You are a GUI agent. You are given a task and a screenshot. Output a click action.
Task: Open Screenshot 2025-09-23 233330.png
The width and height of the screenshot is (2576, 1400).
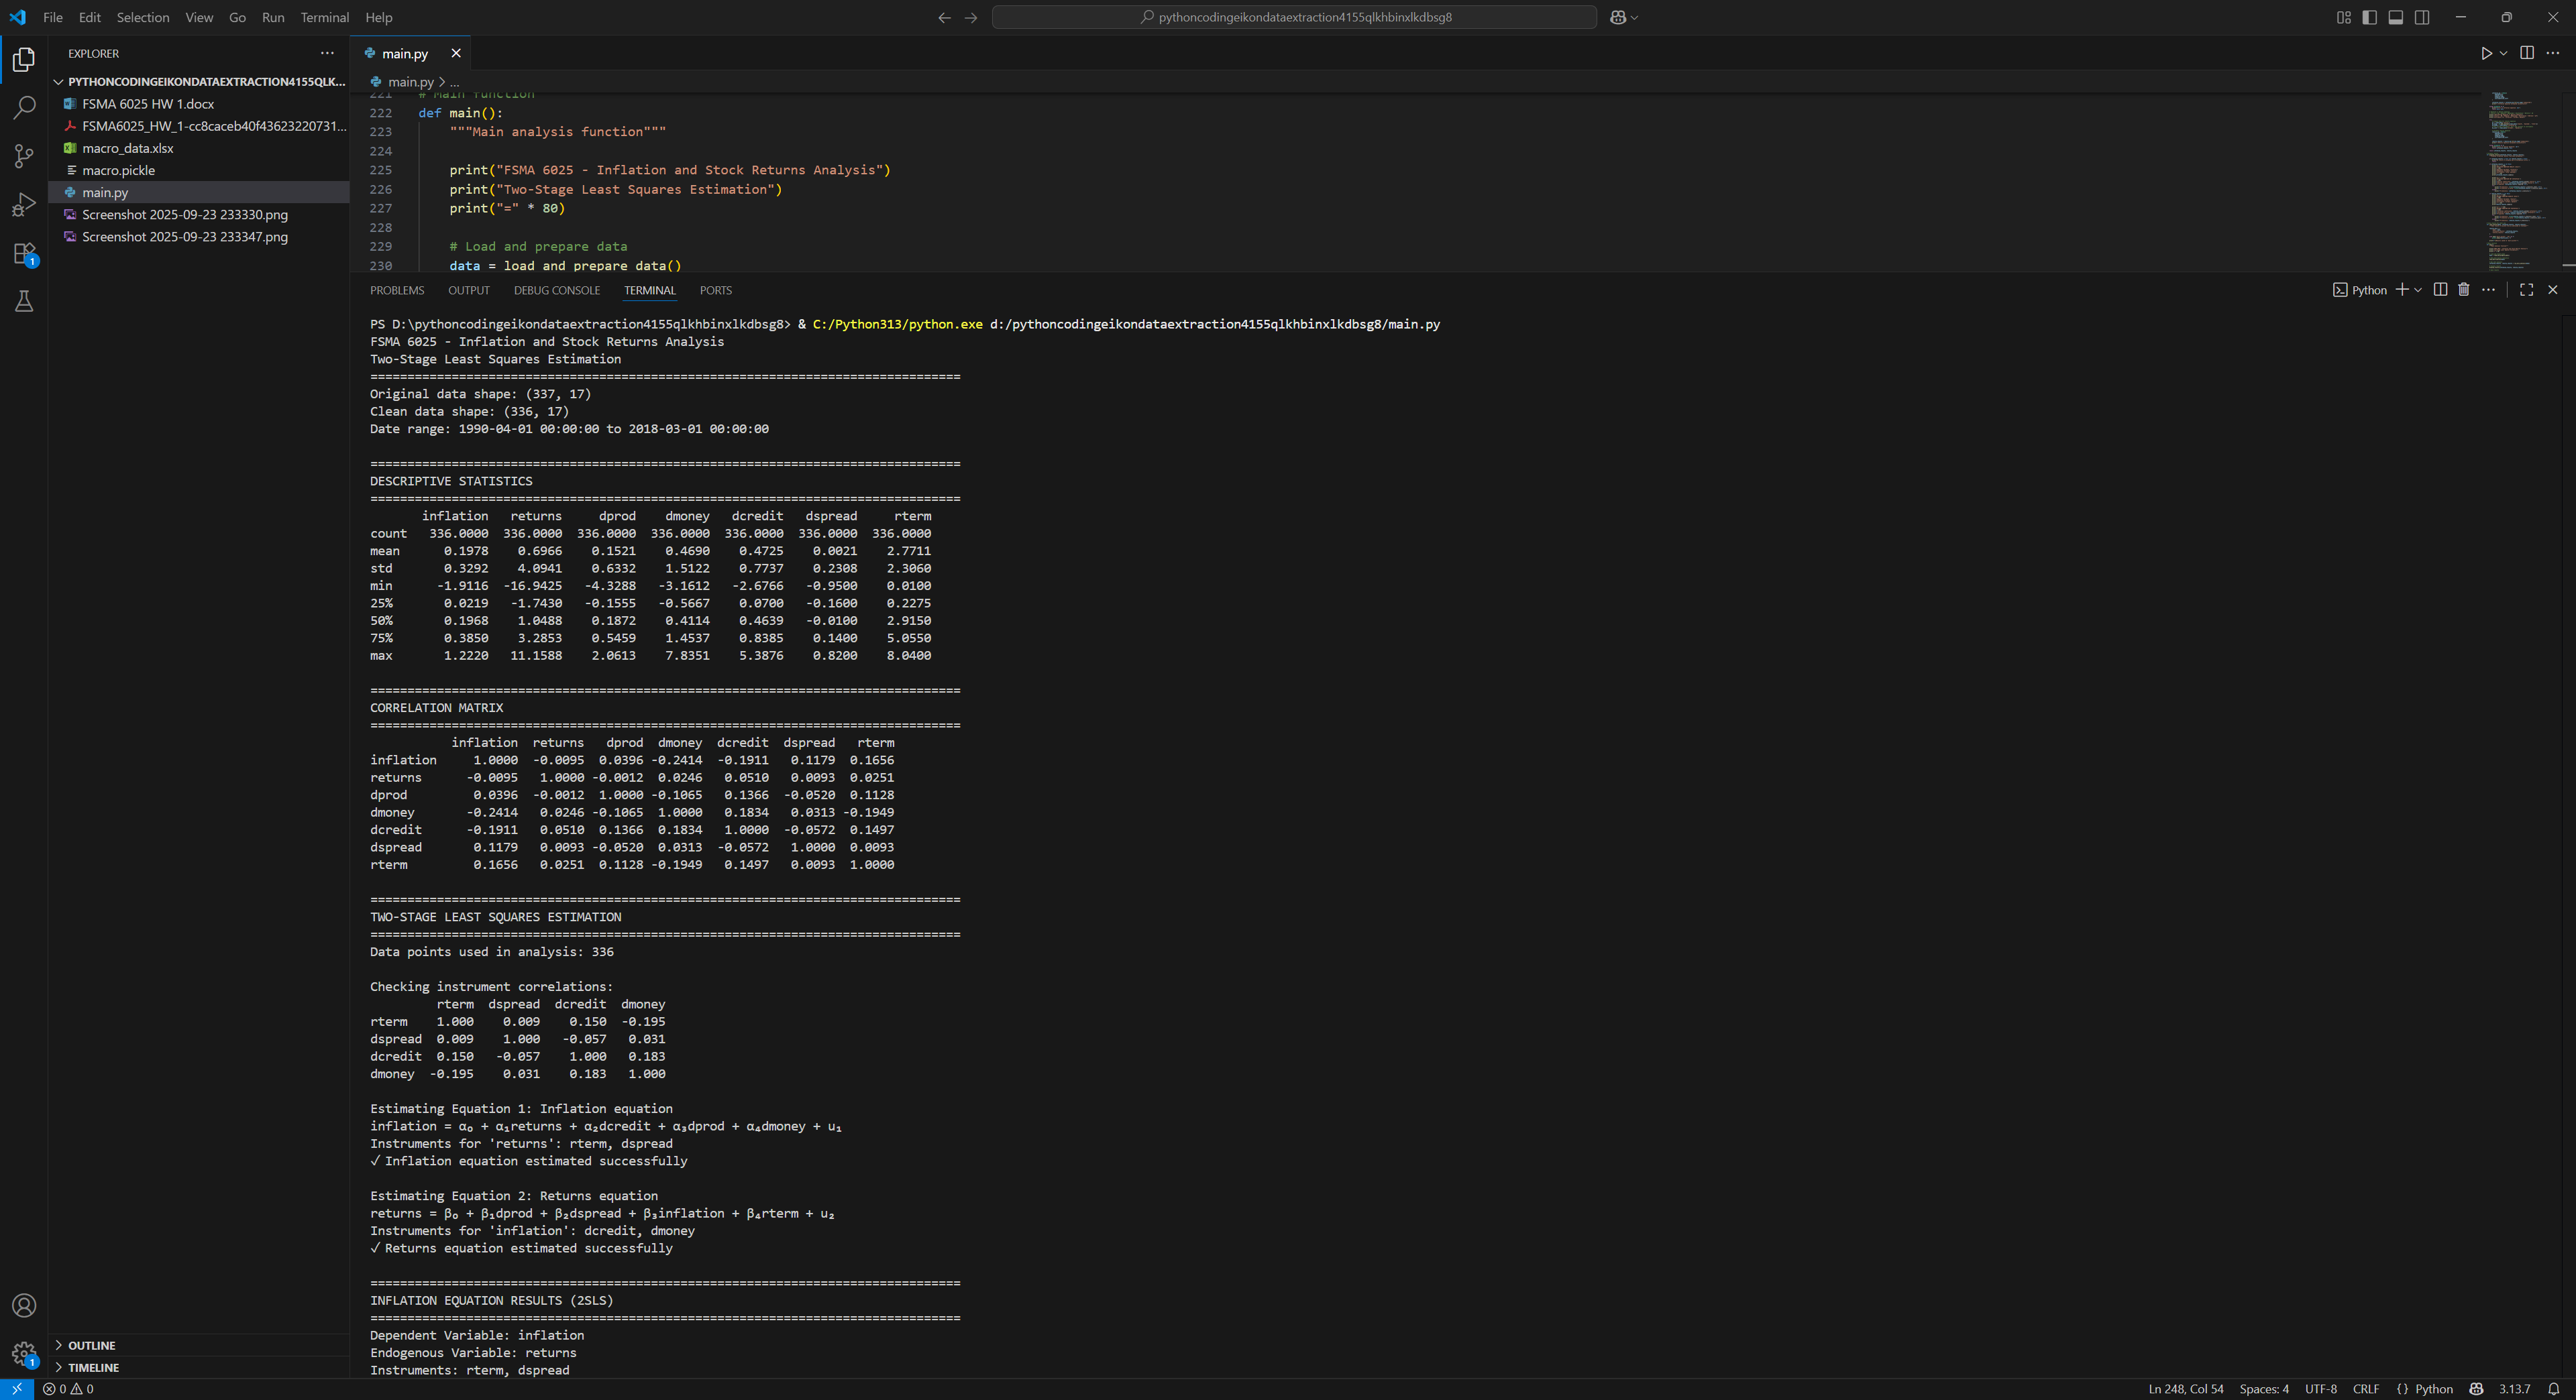[200, 214]
